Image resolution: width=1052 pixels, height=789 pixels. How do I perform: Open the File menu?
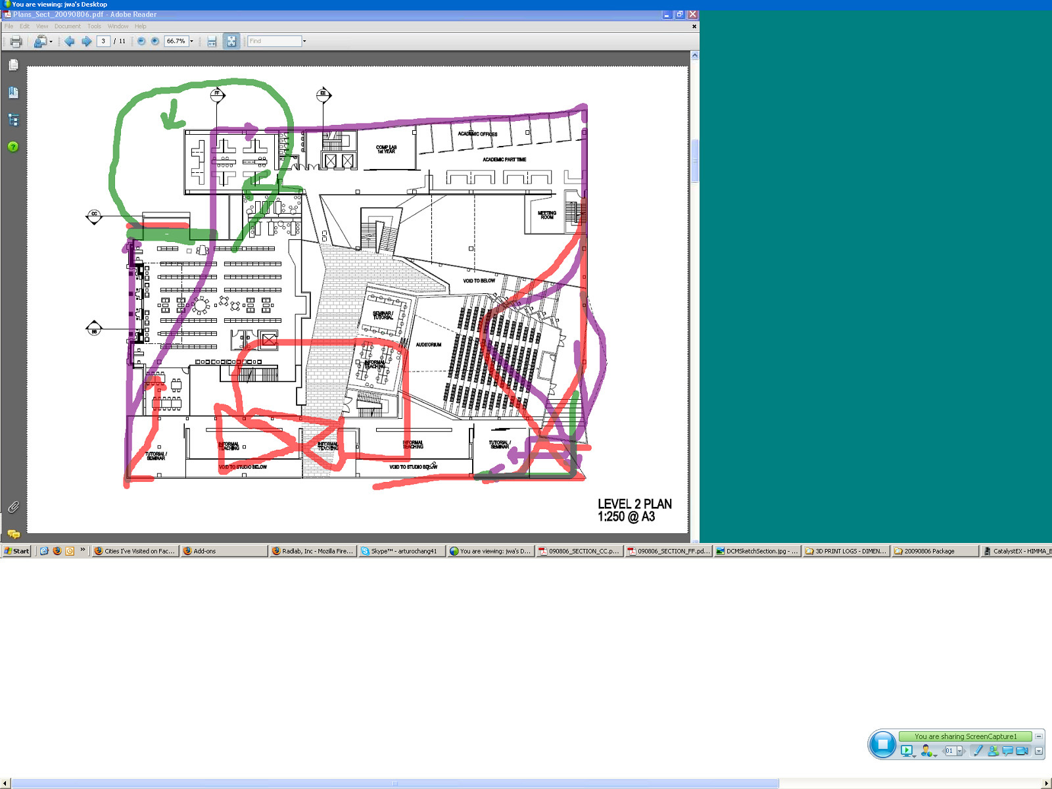click(x=9, y=26)
